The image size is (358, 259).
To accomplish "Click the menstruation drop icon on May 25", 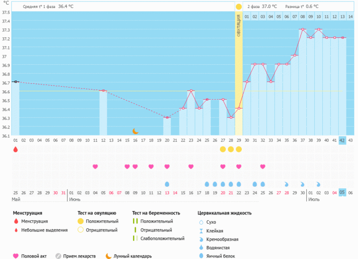I will pyautogui.click(x=15, y=150).
